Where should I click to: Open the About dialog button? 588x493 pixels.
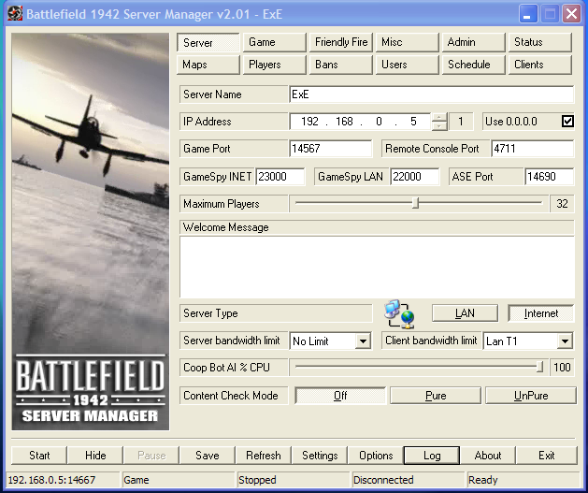(487, 456)
